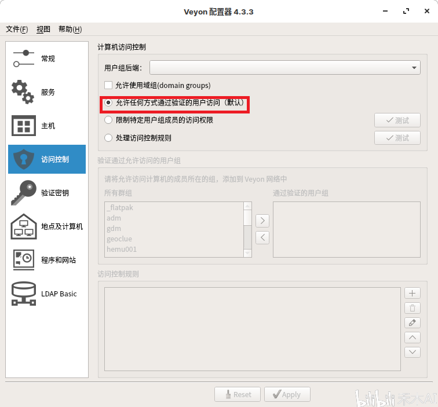Click the plus add-rule button
438x407 pixels.
click(x=413, y=293)
